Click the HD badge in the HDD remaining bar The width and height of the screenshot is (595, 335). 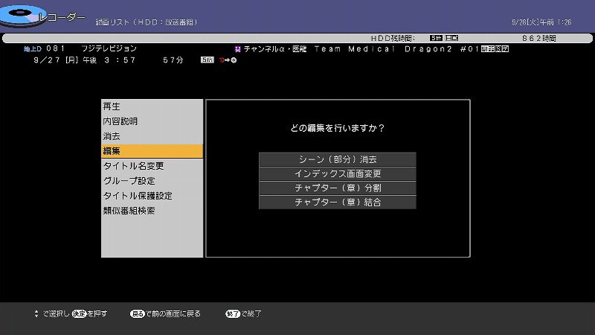(451, 38)
